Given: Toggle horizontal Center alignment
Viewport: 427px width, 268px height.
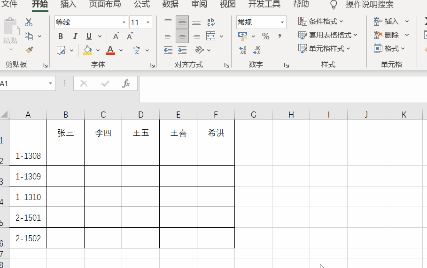Looking at the screenshot, I should [182, 36].
